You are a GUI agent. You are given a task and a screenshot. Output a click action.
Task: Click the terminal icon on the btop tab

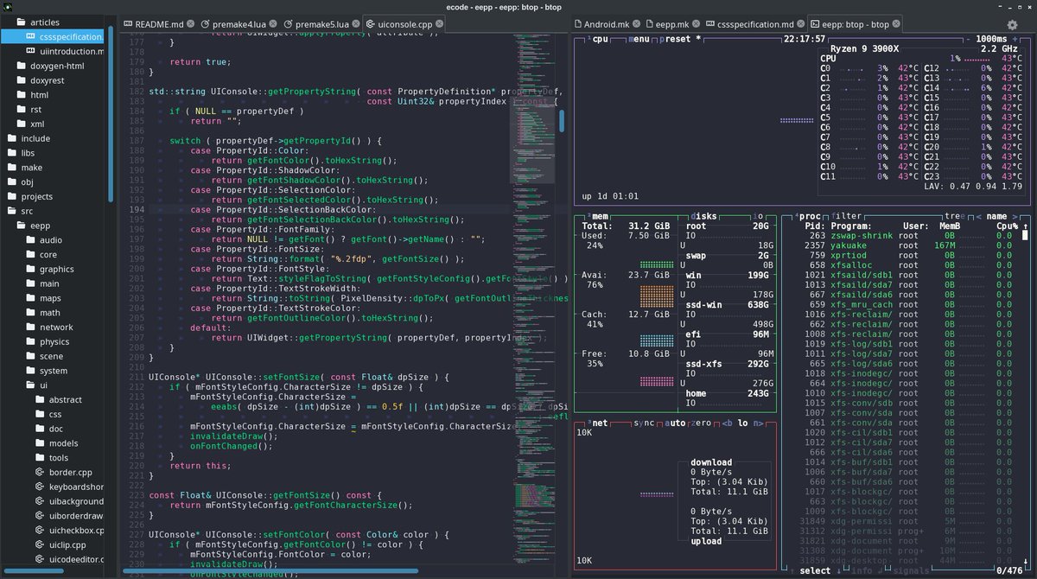815,24
